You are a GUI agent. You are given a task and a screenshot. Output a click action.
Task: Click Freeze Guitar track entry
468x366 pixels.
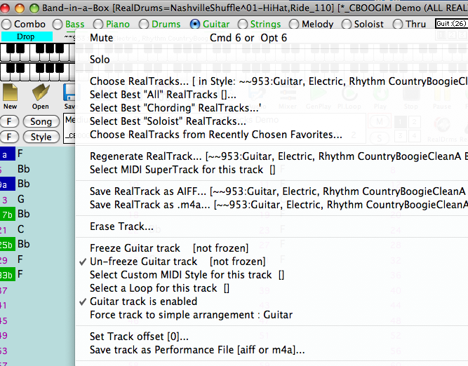pyautogui.click(x=272, y=248)
